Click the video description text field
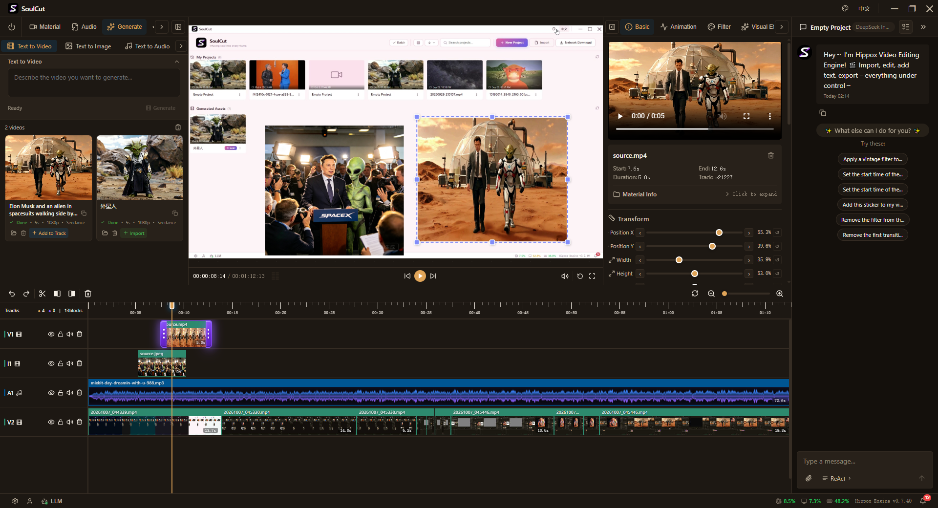 [x=94, y=82]
